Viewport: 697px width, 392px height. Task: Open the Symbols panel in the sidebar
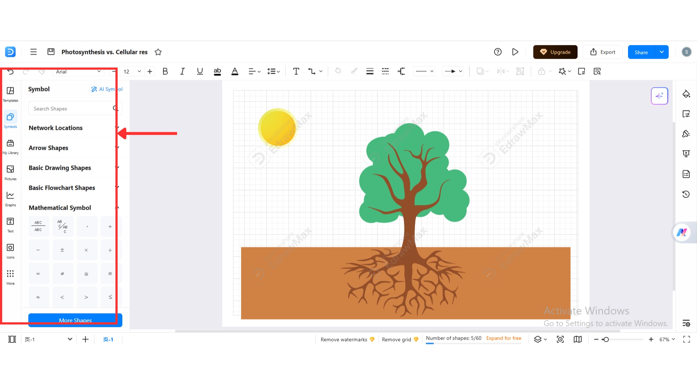coord(10,120)
